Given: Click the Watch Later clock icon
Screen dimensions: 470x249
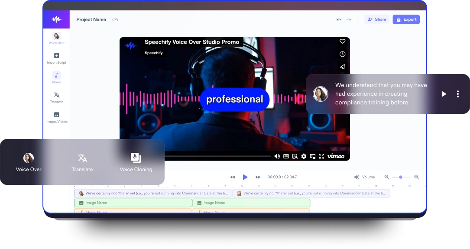Looking at the screenshot, I should (342, 54).
